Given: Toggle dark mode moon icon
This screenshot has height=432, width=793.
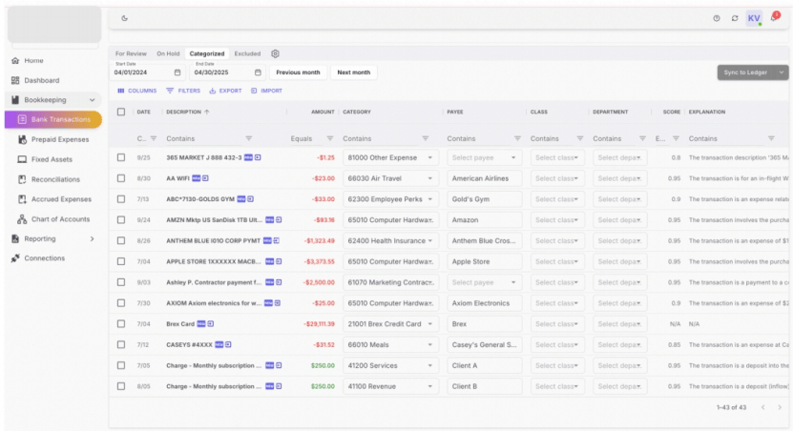Looking at the screenshot, I should (x=124, y=18).
